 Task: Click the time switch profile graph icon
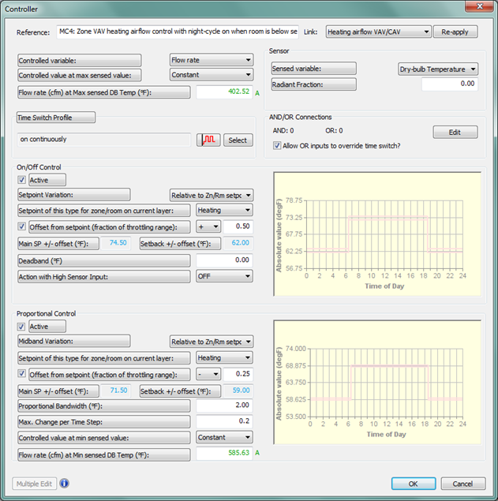point(208,140)
